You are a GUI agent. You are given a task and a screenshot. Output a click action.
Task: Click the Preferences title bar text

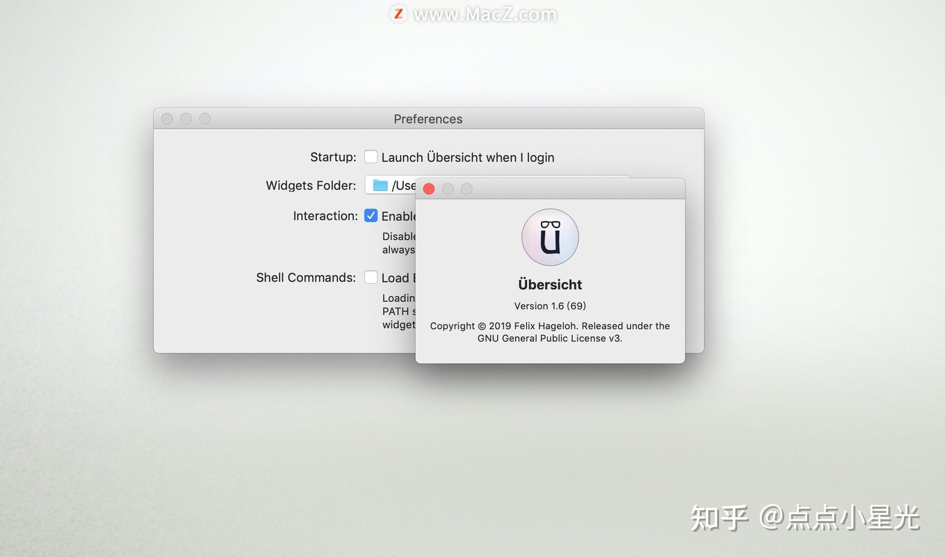[x=427, y=119]
